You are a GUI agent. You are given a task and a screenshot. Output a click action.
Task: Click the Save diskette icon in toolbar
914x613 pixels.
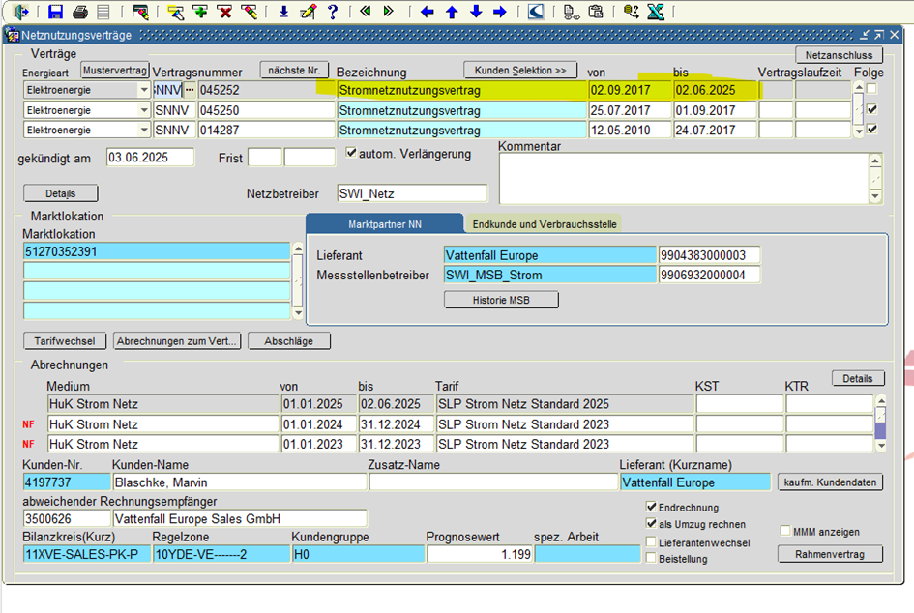pos(55,12)
